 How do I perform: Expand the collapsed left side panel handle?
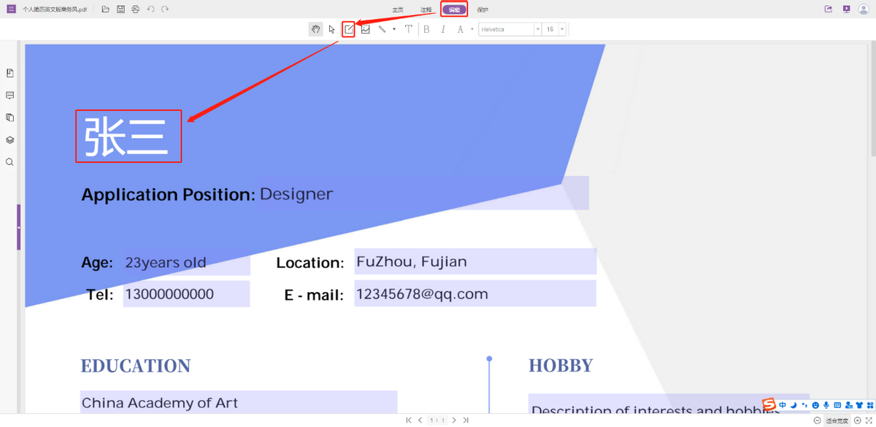coord(19,228)
